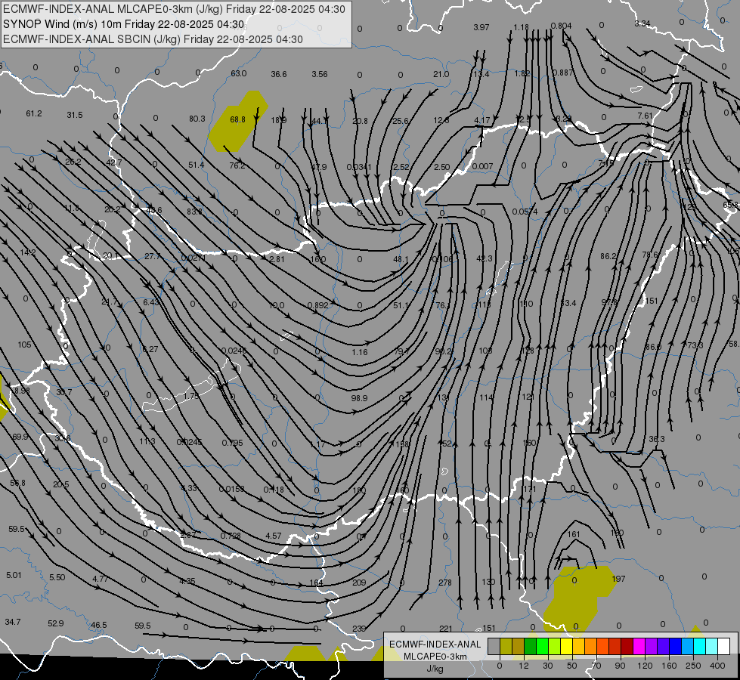Viewport: 740px width, 680px height.
Task: Click the SYNOP Wind 10m header line
Action: tap(124, 24)
